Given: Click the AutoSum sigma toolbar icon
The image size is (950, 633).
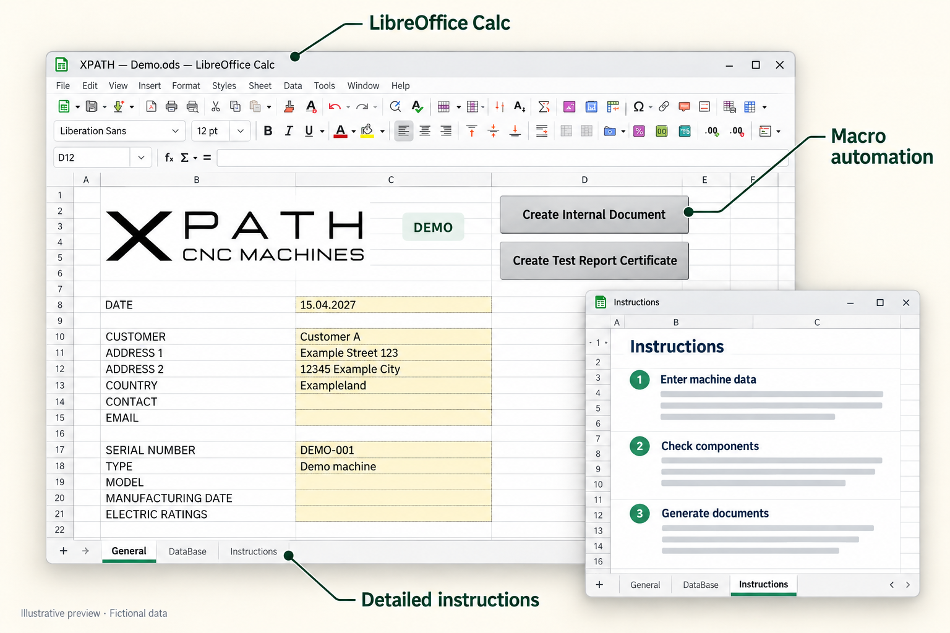Looking at the screenshot, I should click(x=544, y=107).
